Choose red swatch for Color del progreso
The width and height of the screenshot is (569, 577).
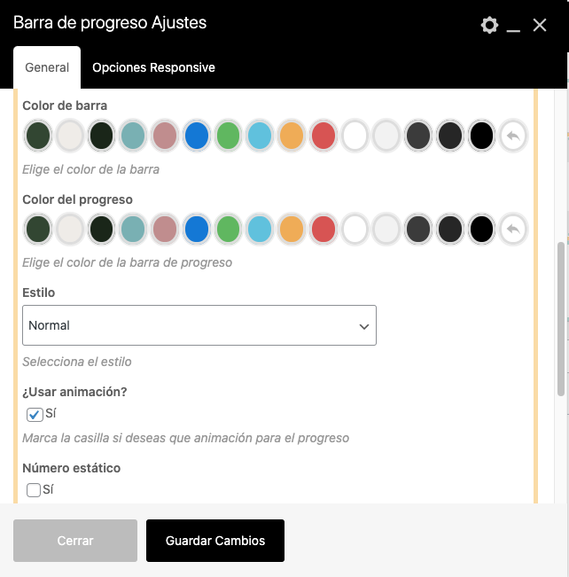coord(323,230)
